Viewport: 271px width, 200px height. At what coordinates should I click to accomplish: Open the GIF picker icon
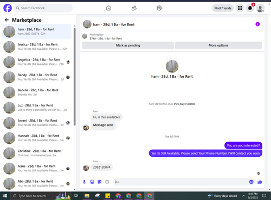[107, 182]
